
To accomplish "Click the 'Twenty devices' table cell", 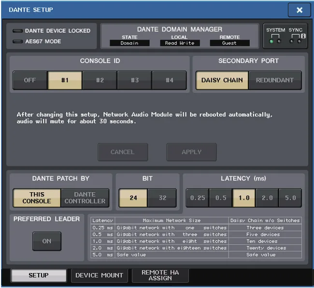I will [265, 248].
